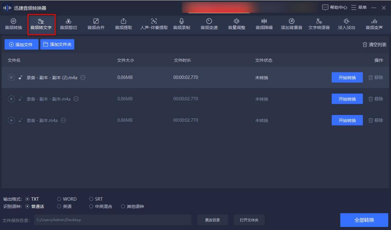Start converting 录音 - 副本.m4a
Screen dimensions: 391x230
[347, 120]
